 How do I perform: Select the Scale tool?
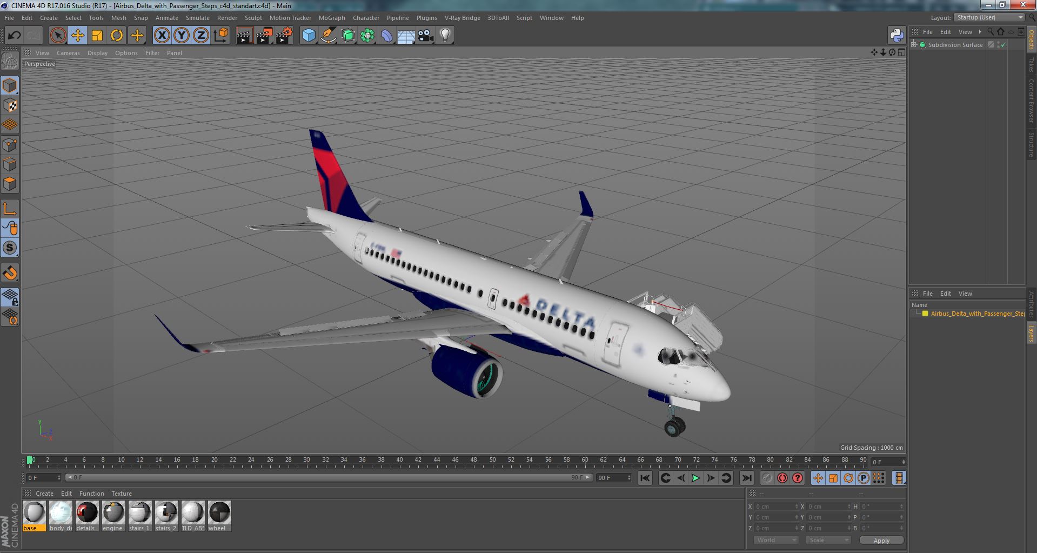tap(97, 36)
